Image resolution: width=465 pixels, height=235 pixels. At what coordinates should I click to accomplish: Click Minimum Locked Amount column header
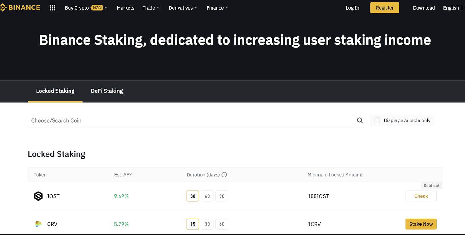click(x=335, y=174)
